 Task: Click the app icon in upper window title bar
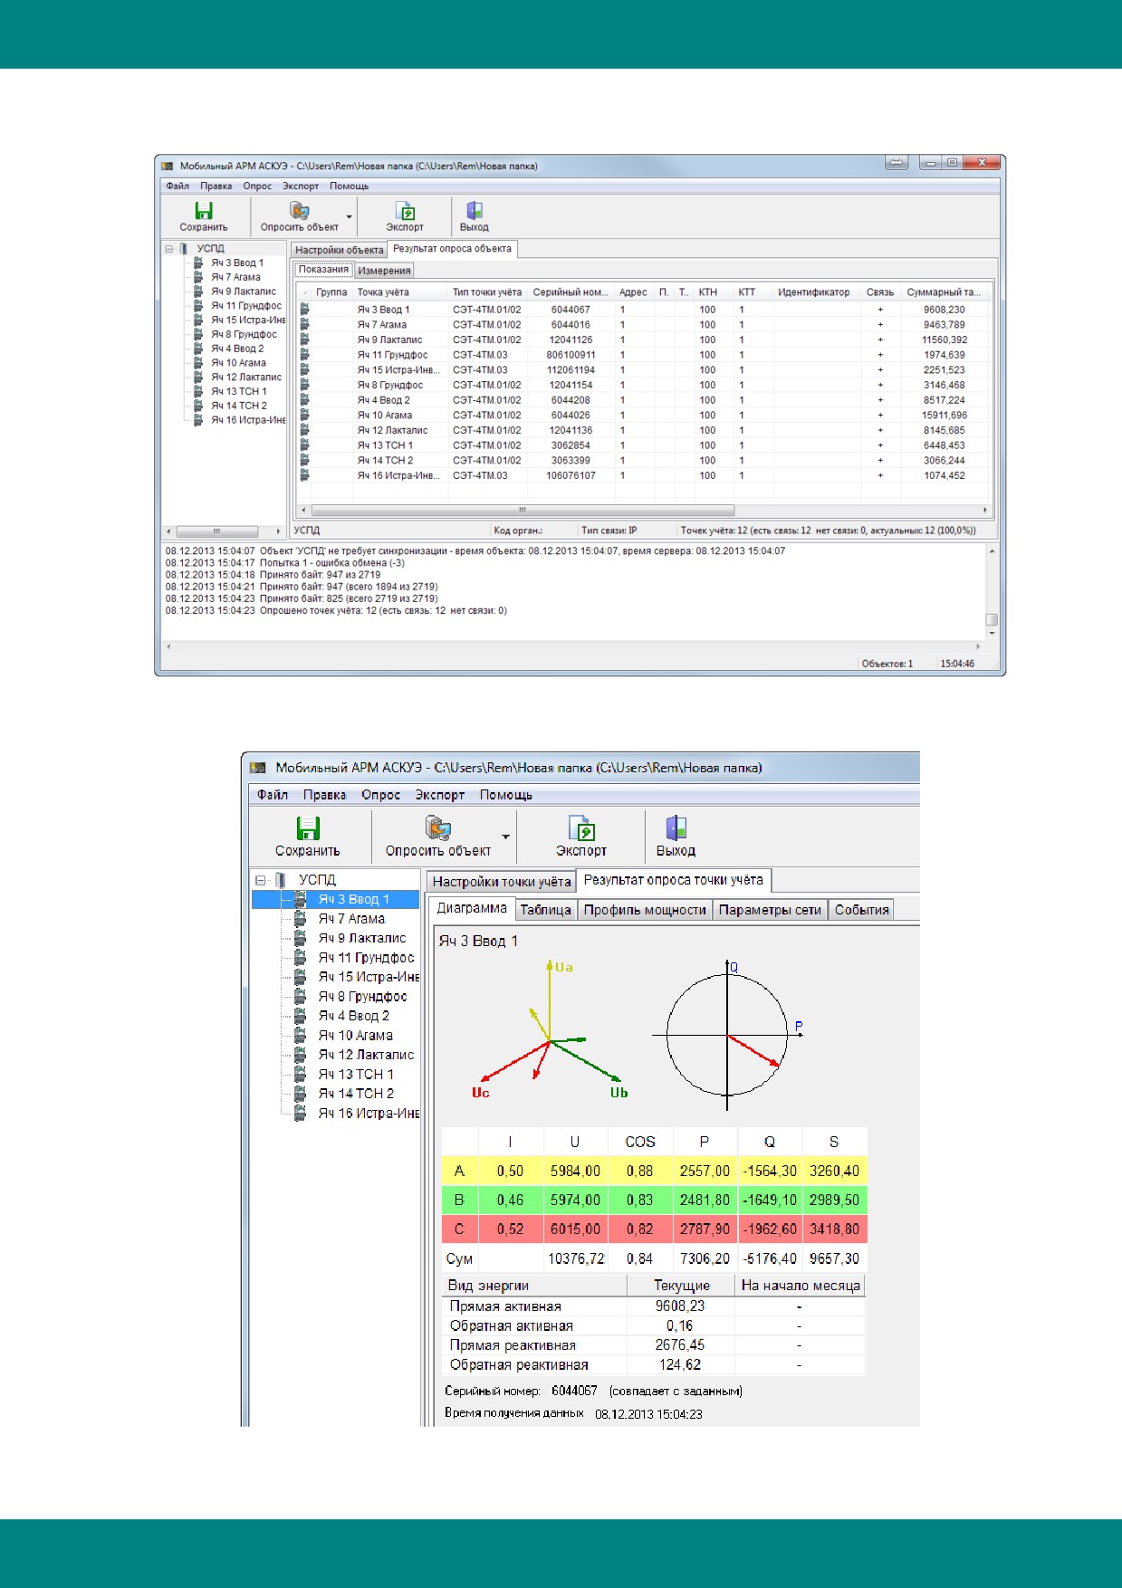(x=167, y=166)
